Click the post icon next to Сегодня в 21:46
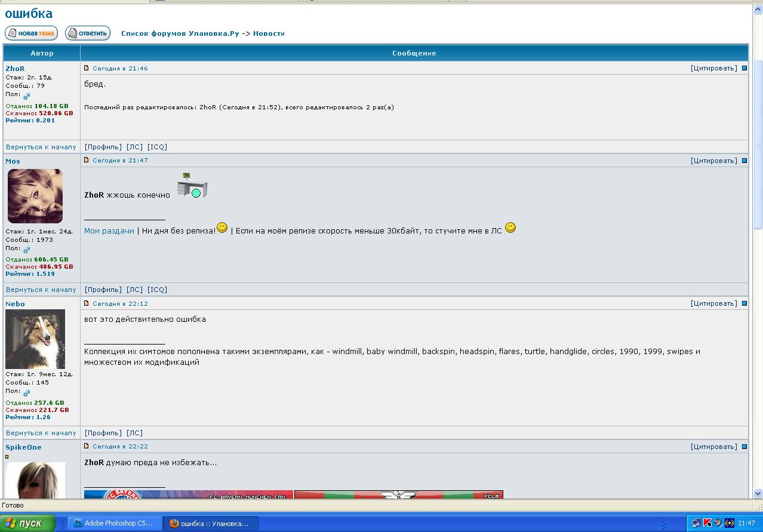Screen dimensions: 763x532 click(x=86, y=68)
